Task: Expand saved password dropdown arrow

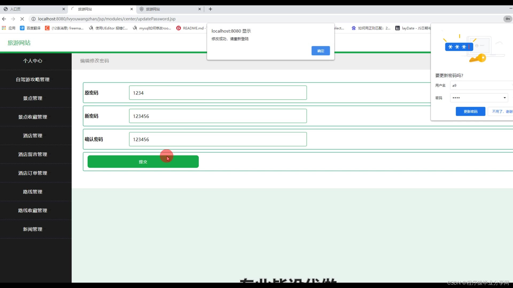Action: pos(504,98)
